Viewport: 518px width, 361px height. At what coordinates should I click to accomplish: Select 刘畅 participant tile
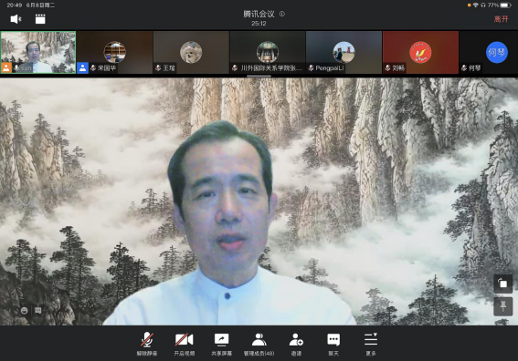pyautogui.click(x=420, y=52)
